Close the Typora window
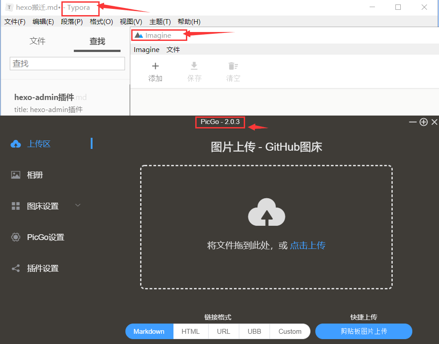 click(424, 7)
